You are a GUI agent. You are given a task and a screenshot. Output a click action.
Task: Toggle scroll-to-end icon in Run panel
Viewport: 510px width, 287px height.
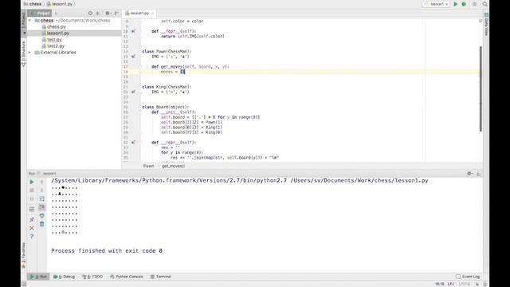click(41, 207)
